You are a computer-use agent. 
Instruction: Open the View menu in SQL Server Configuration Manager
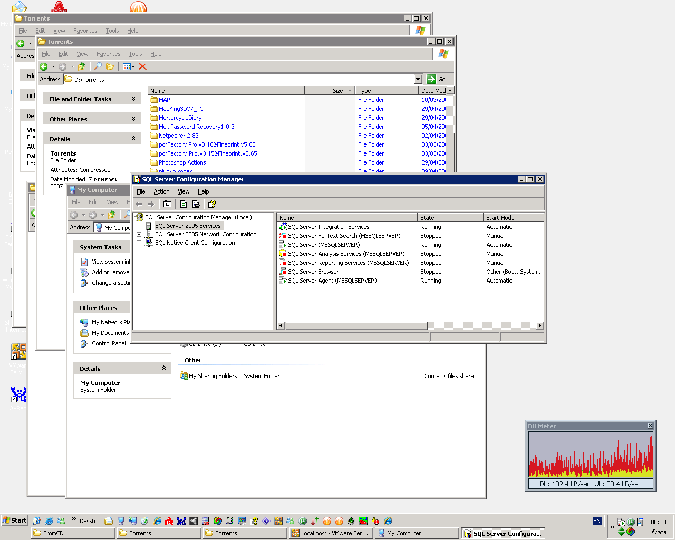pyautogui.click(x=184, y=191)
